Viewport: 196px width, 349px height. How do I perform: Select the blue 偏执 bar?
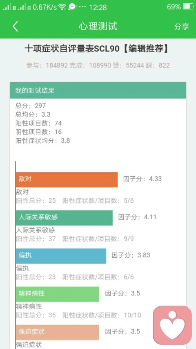pos(61,256)
